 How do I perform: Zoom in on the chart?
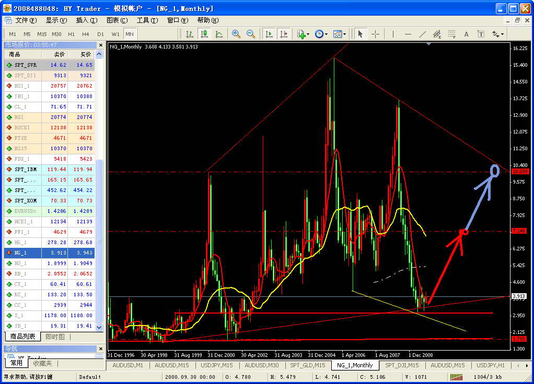236,34
